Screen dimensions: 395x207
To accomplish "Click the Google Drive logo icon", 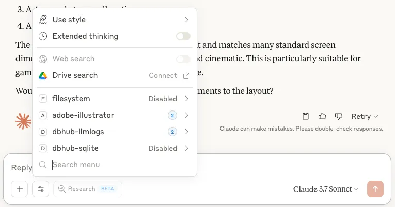I will pyautogui.click(x=43, y=75).
